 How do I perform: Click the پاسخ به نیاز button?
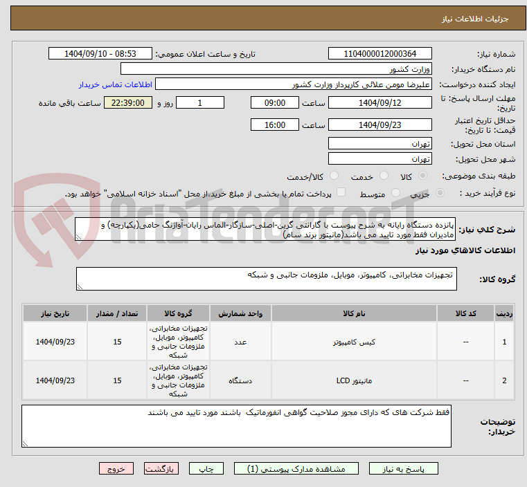point(403,468)
